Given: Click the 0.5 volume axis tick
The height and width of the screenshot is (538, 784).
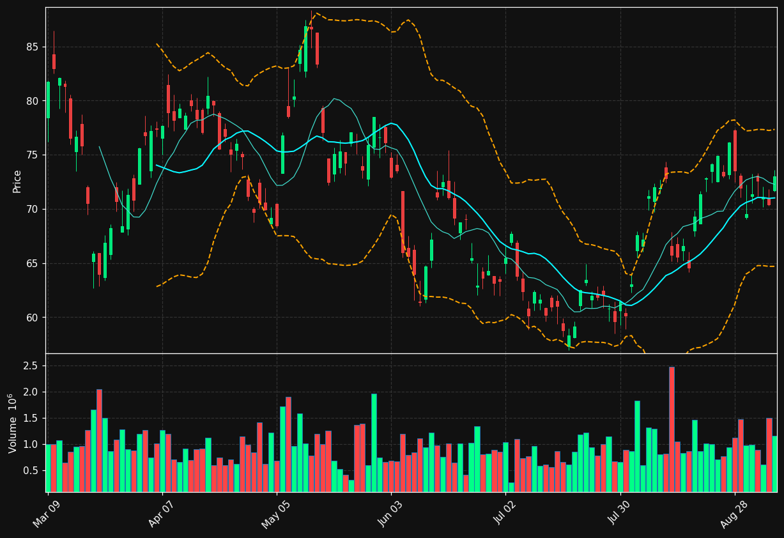Looking at the screenshot, I should point(31,471).
